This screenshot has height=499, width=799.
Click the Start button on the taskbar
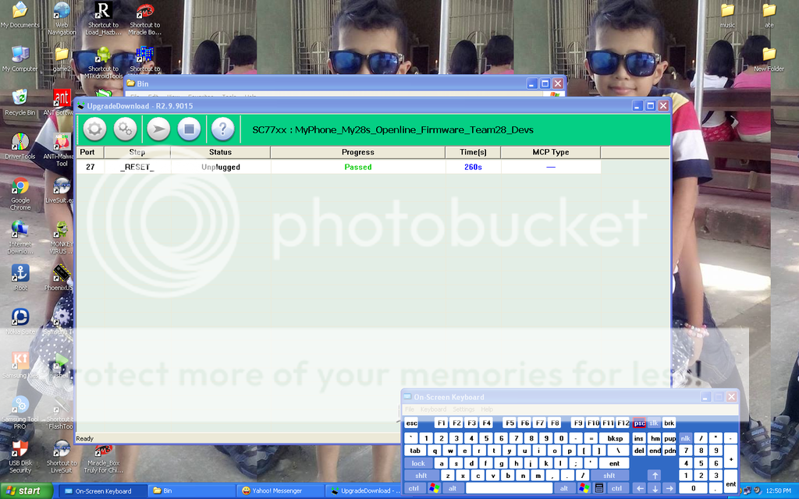click(27, 490)
